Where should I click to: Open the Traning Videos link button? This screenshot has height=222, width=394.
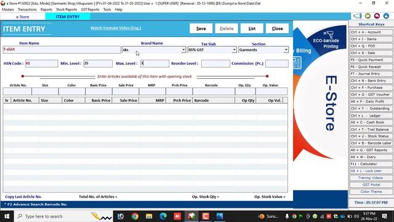tap(371, 178)
